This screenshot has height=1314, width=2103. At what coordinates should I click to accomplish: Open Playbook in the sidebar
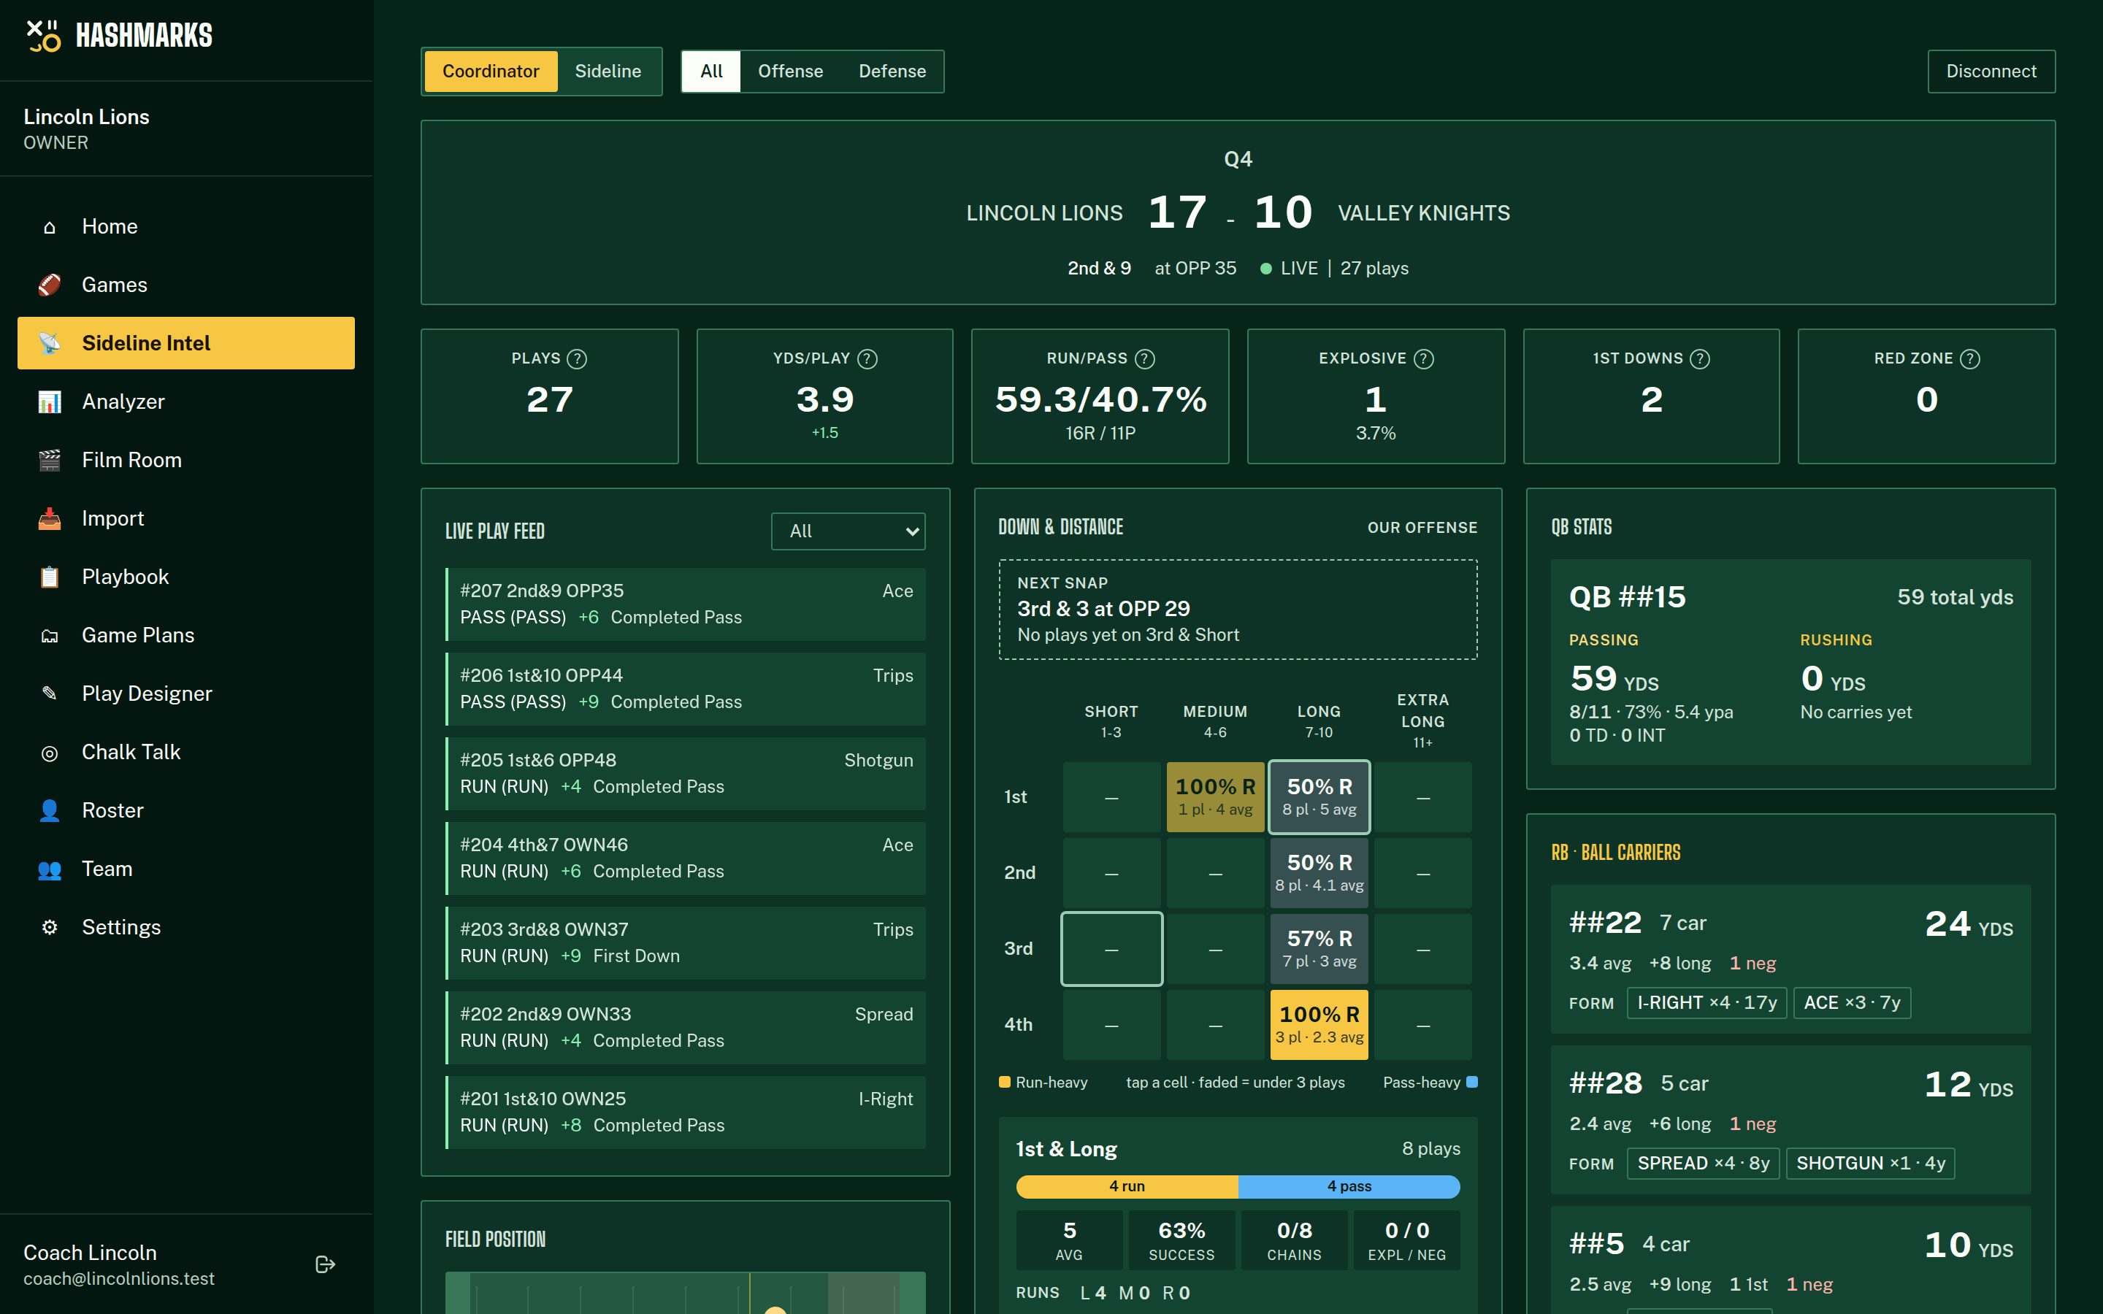(x=186, y=577)
